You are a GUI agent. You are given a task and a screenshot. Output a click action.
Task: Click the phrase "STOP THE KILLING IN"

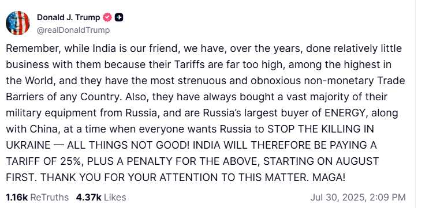pos(320,129)
